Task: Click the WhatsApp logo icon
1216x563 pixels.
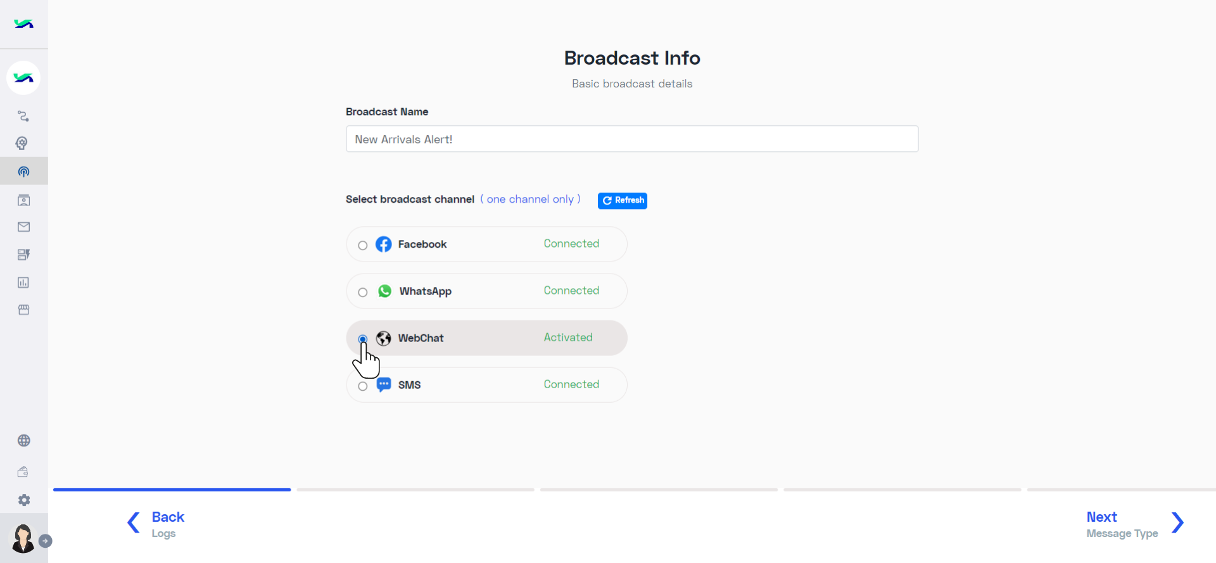Action: 384,291
